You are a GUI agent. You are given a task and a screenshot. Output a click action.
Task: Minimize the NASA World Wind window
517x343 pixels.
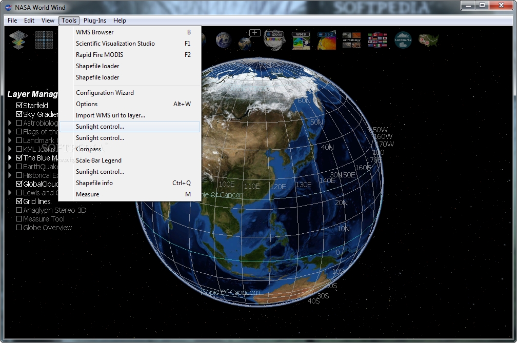click(468, 6)
